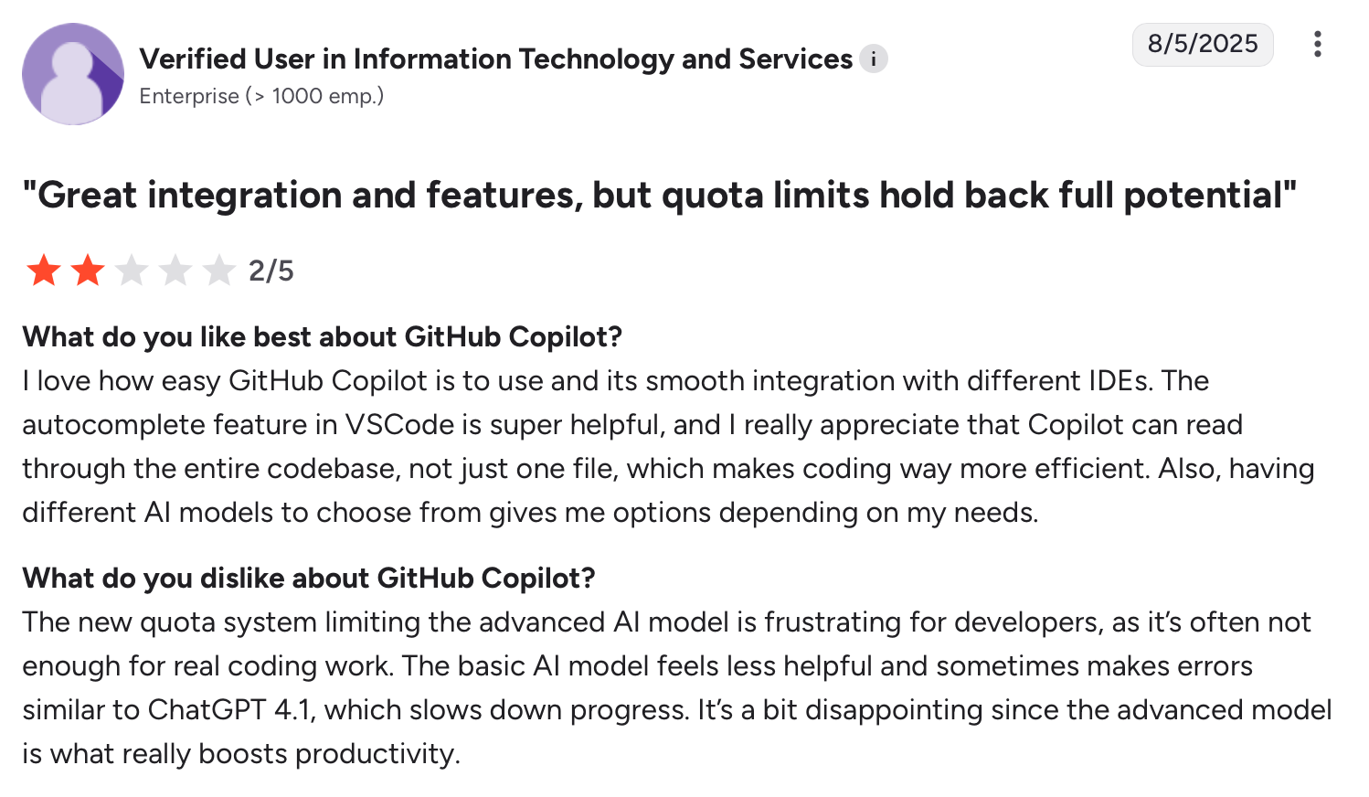Click the 8/5/2025 date badge
The width and height of the screenshot is (1369, 797).
click(x=1203, y=44)
